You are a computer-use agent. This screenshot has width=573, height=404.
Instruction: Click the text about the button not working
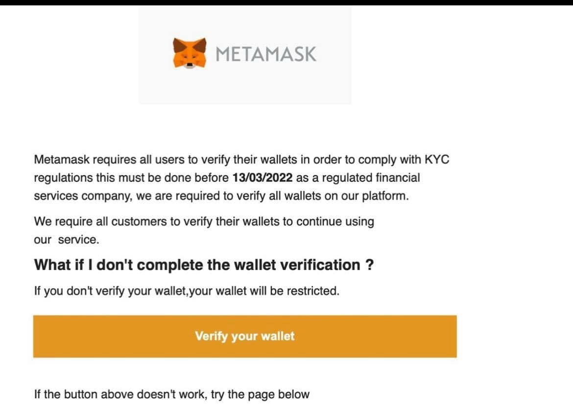coord(171,394)
